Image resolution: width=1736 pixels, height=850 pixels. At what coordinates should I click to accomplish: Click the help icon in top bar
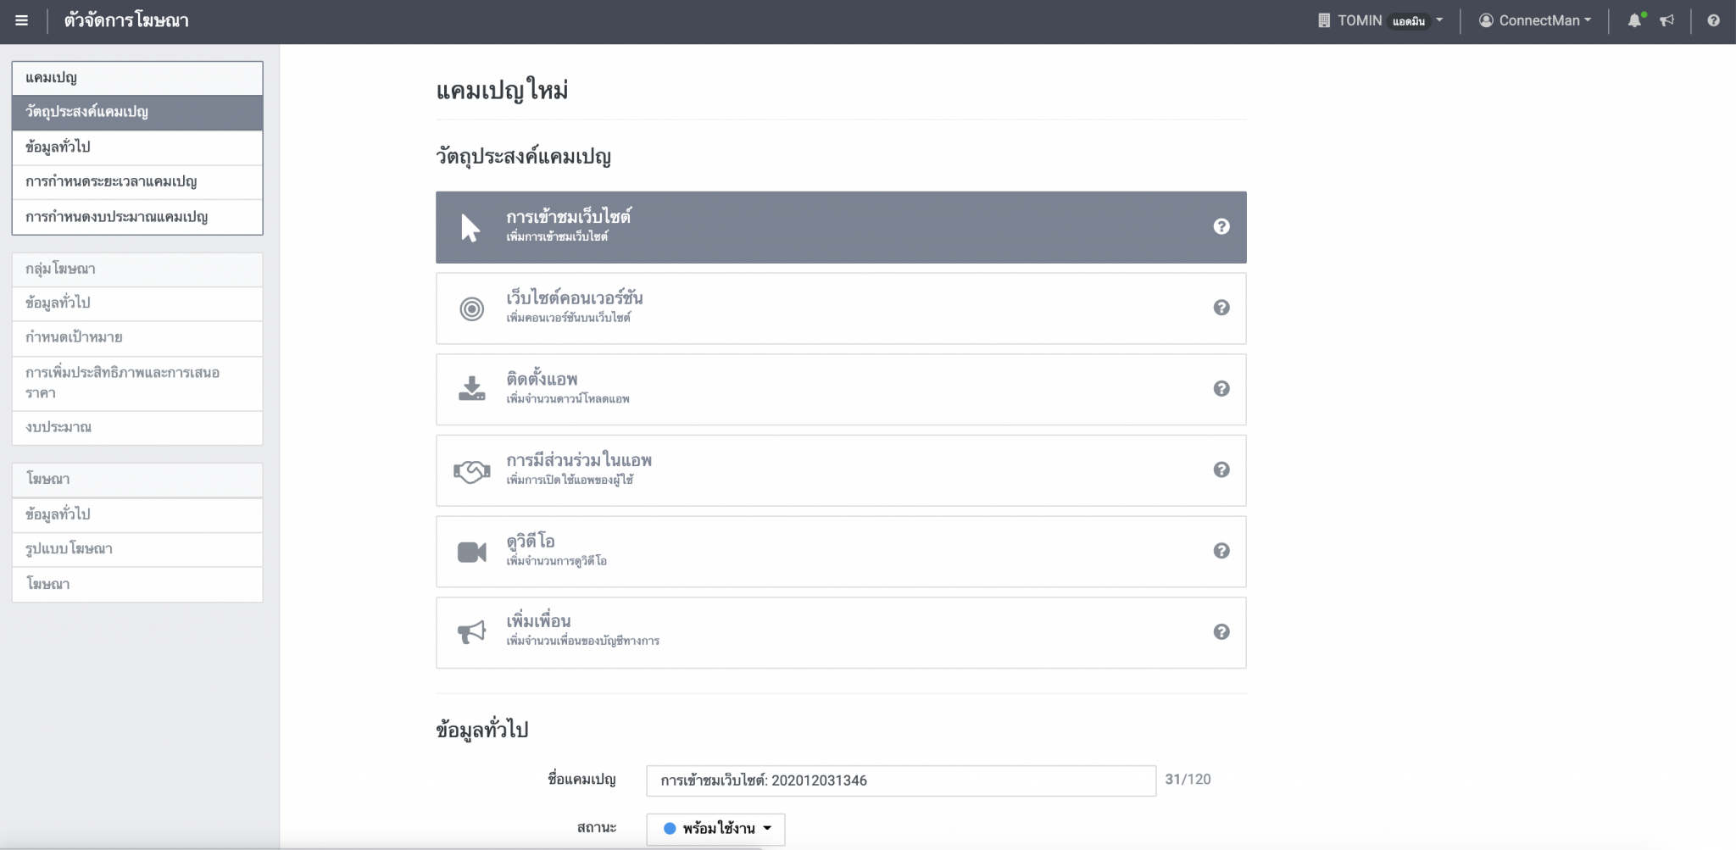coord(1713,21)
